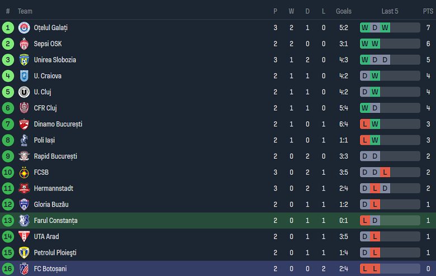Click Oțelul Galați's first green W badge
This screenshot has height=276, width=436.
[365, 27]
